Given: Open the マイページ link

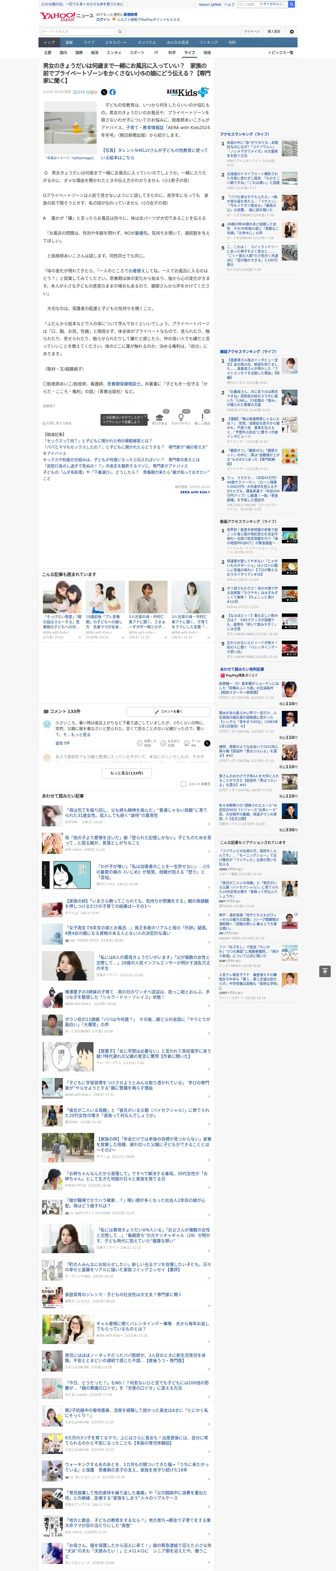Looking at the screenshot, I should (252, 31).
